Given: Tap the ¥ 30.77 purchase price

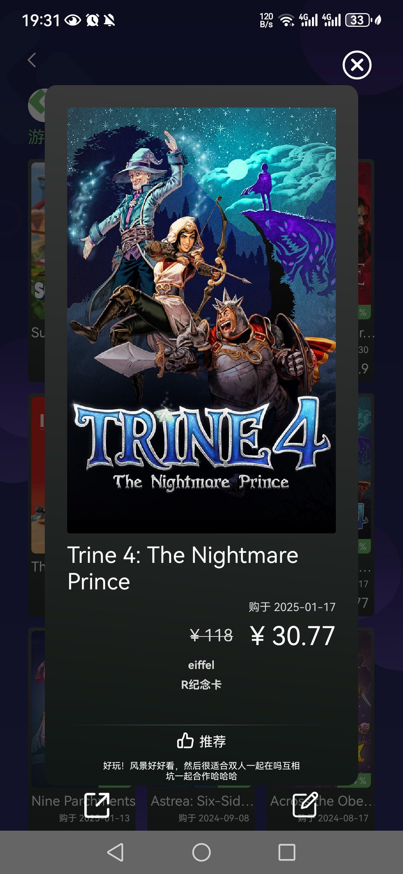Looking at the screenshot, I should pos(292,636).
